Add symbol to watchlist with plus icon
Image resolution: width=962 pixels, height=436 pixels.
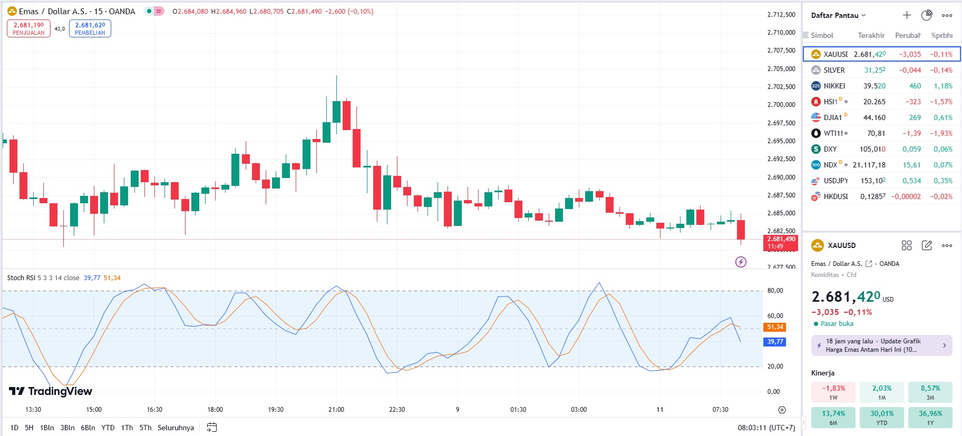[907, 15]
